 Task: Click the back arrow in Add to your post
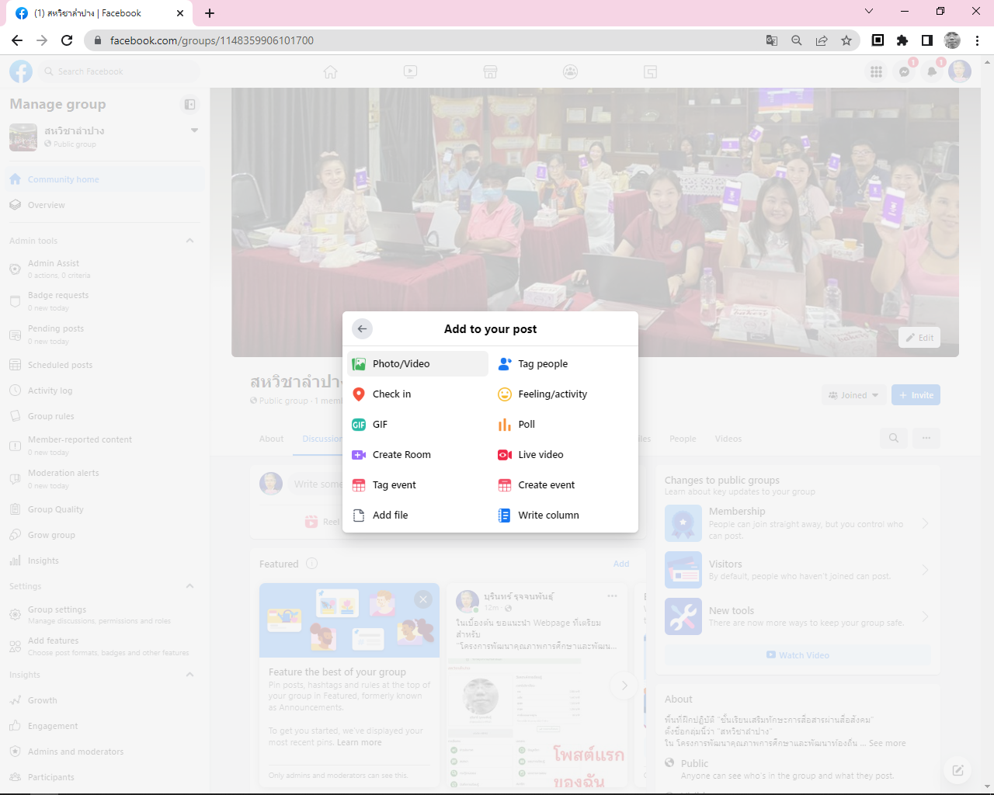coord(362,329)
